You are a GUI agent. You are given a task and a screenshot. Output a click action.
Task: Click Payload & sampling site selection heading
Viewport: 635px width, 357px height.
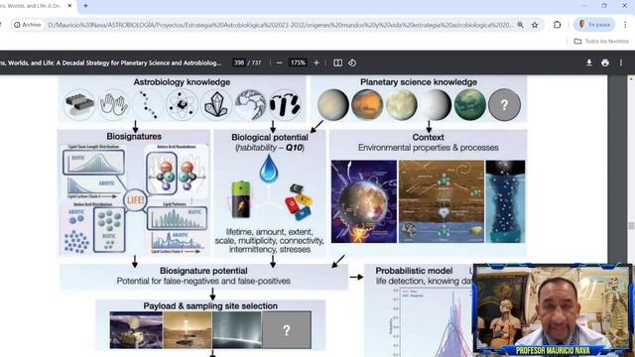[210, 306]
